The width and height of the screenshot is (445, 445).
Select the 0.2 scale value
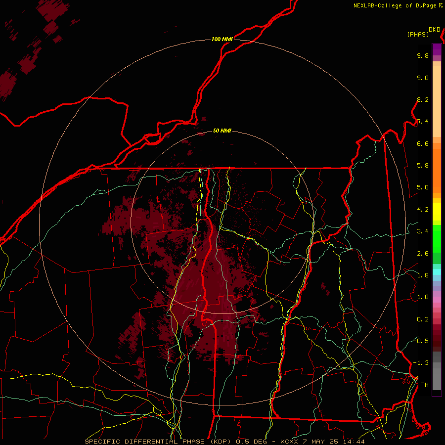423,319
